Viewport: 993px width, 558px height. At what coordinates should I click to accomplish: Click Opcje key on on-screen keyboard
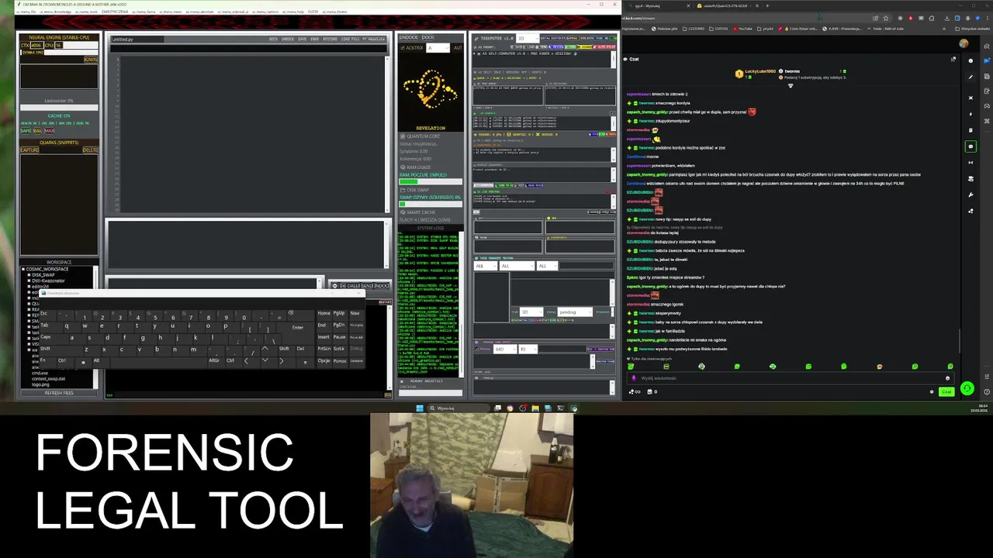[x=324, y=361]
